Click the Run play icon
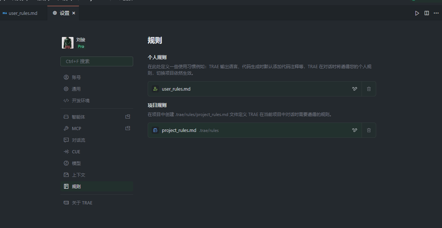Viewport: 442px width, 228px height. pyautogui.click(x=417, y=13)
